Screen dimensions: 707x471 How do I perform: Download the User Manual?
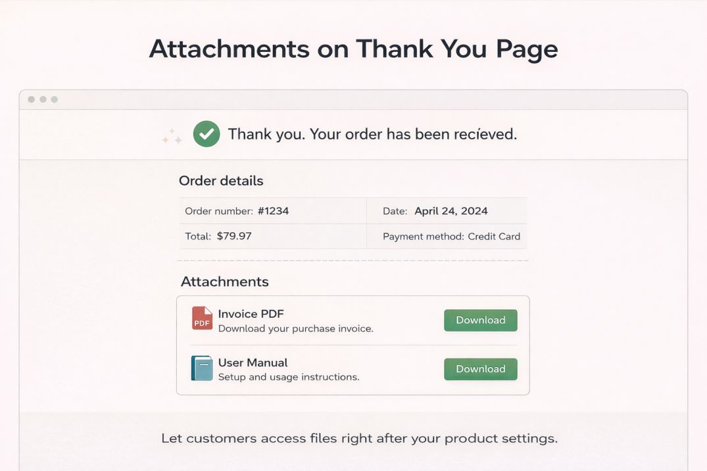480,369
